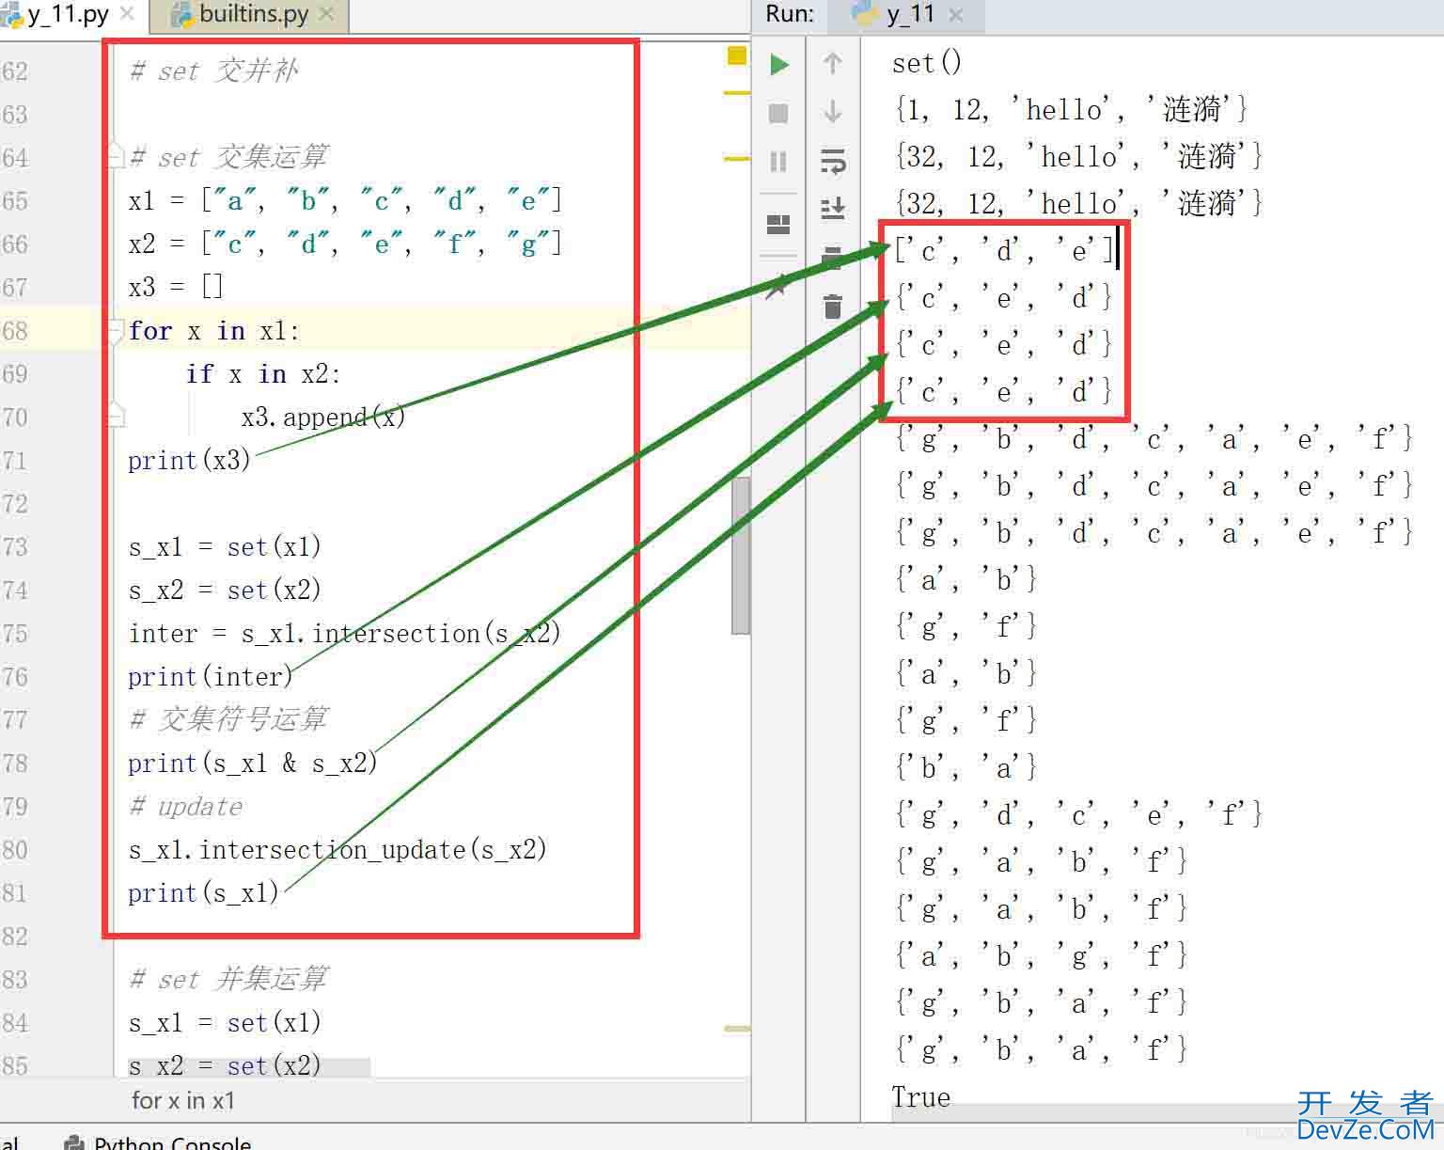Click output line "{'b', 'a'}"

(x=965, y=768)
